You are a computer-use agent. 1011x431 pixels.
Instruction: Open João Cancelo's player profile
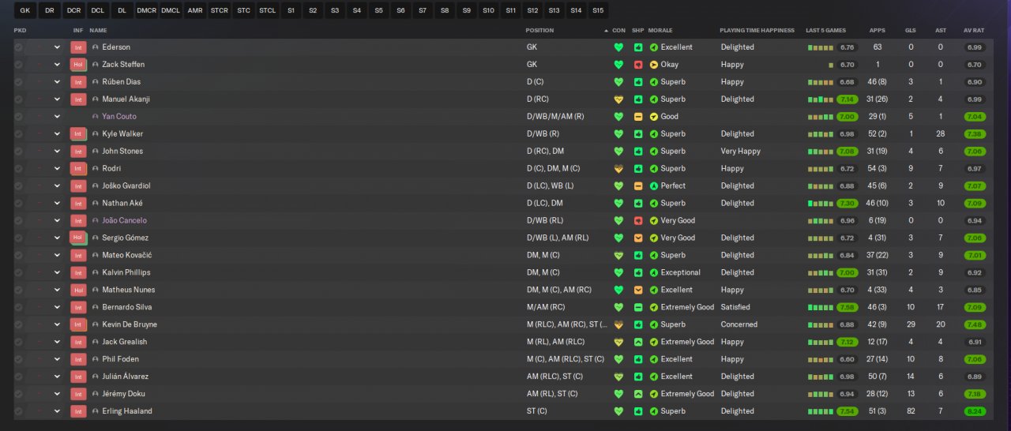tap(124, 221)
